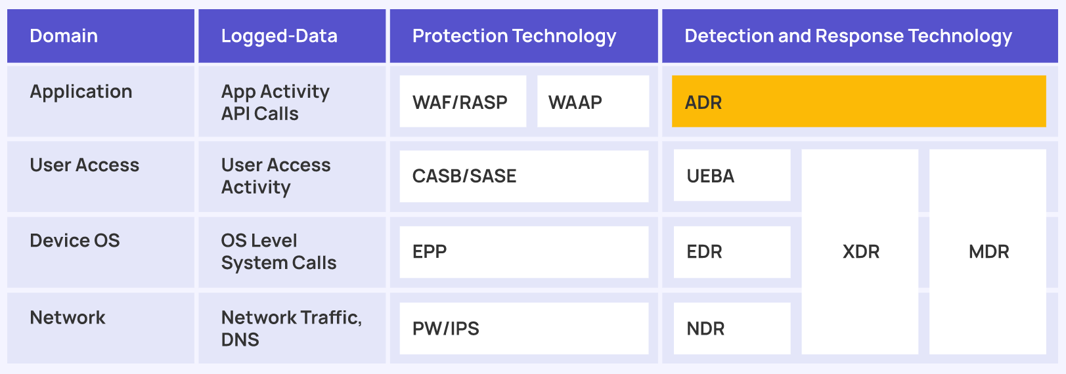1066x374 pixels.
Task: Select the WAAP box
Action: (x=593, y=101)
